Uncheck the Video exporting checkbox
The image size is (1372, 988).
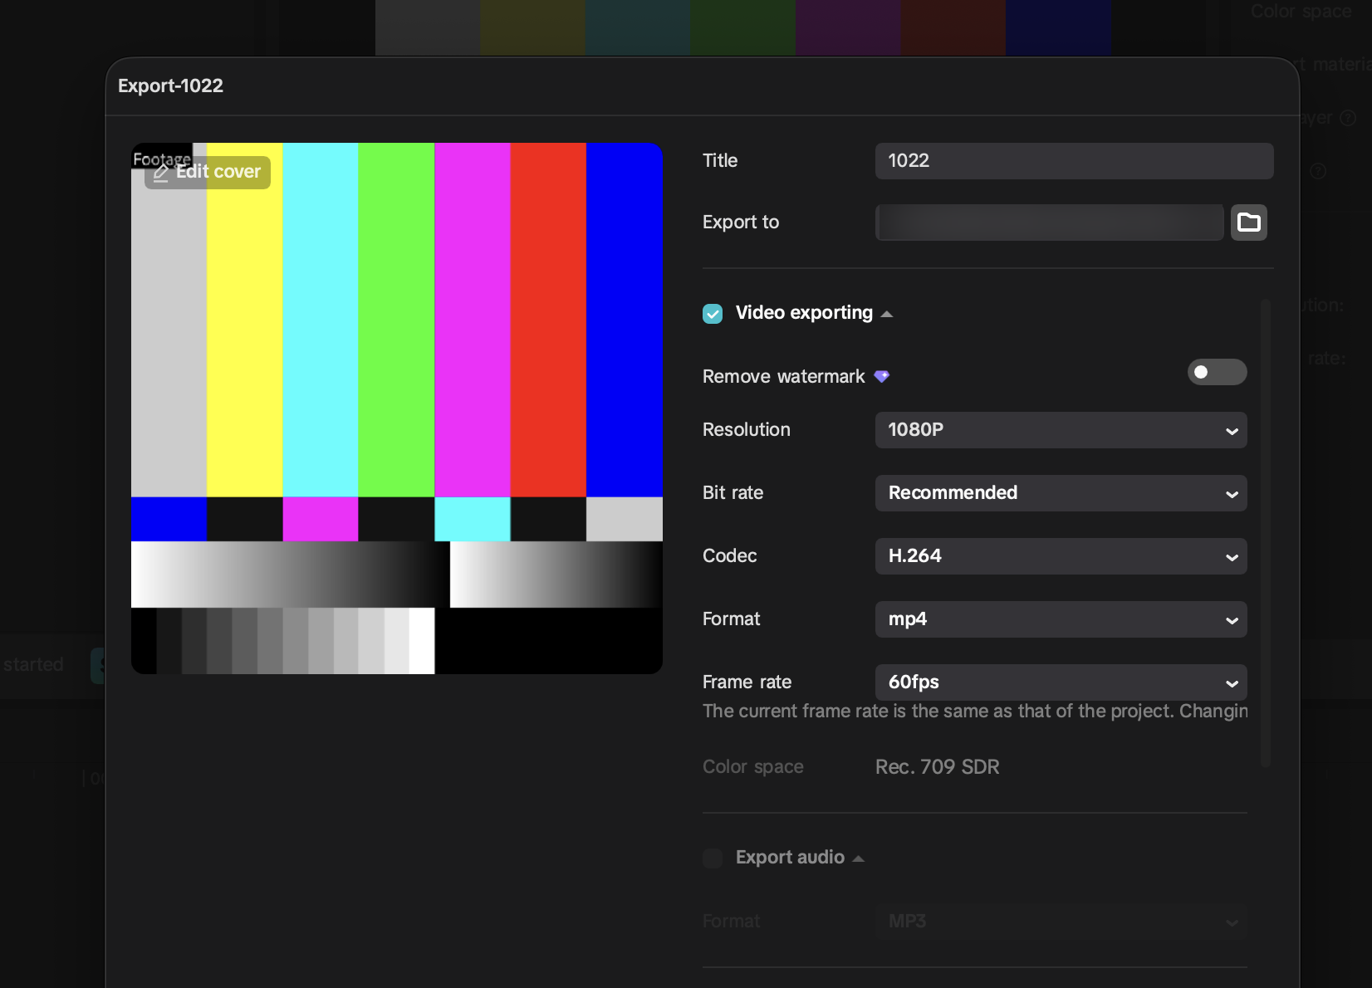pyautogui.click(x=713, y=314)
